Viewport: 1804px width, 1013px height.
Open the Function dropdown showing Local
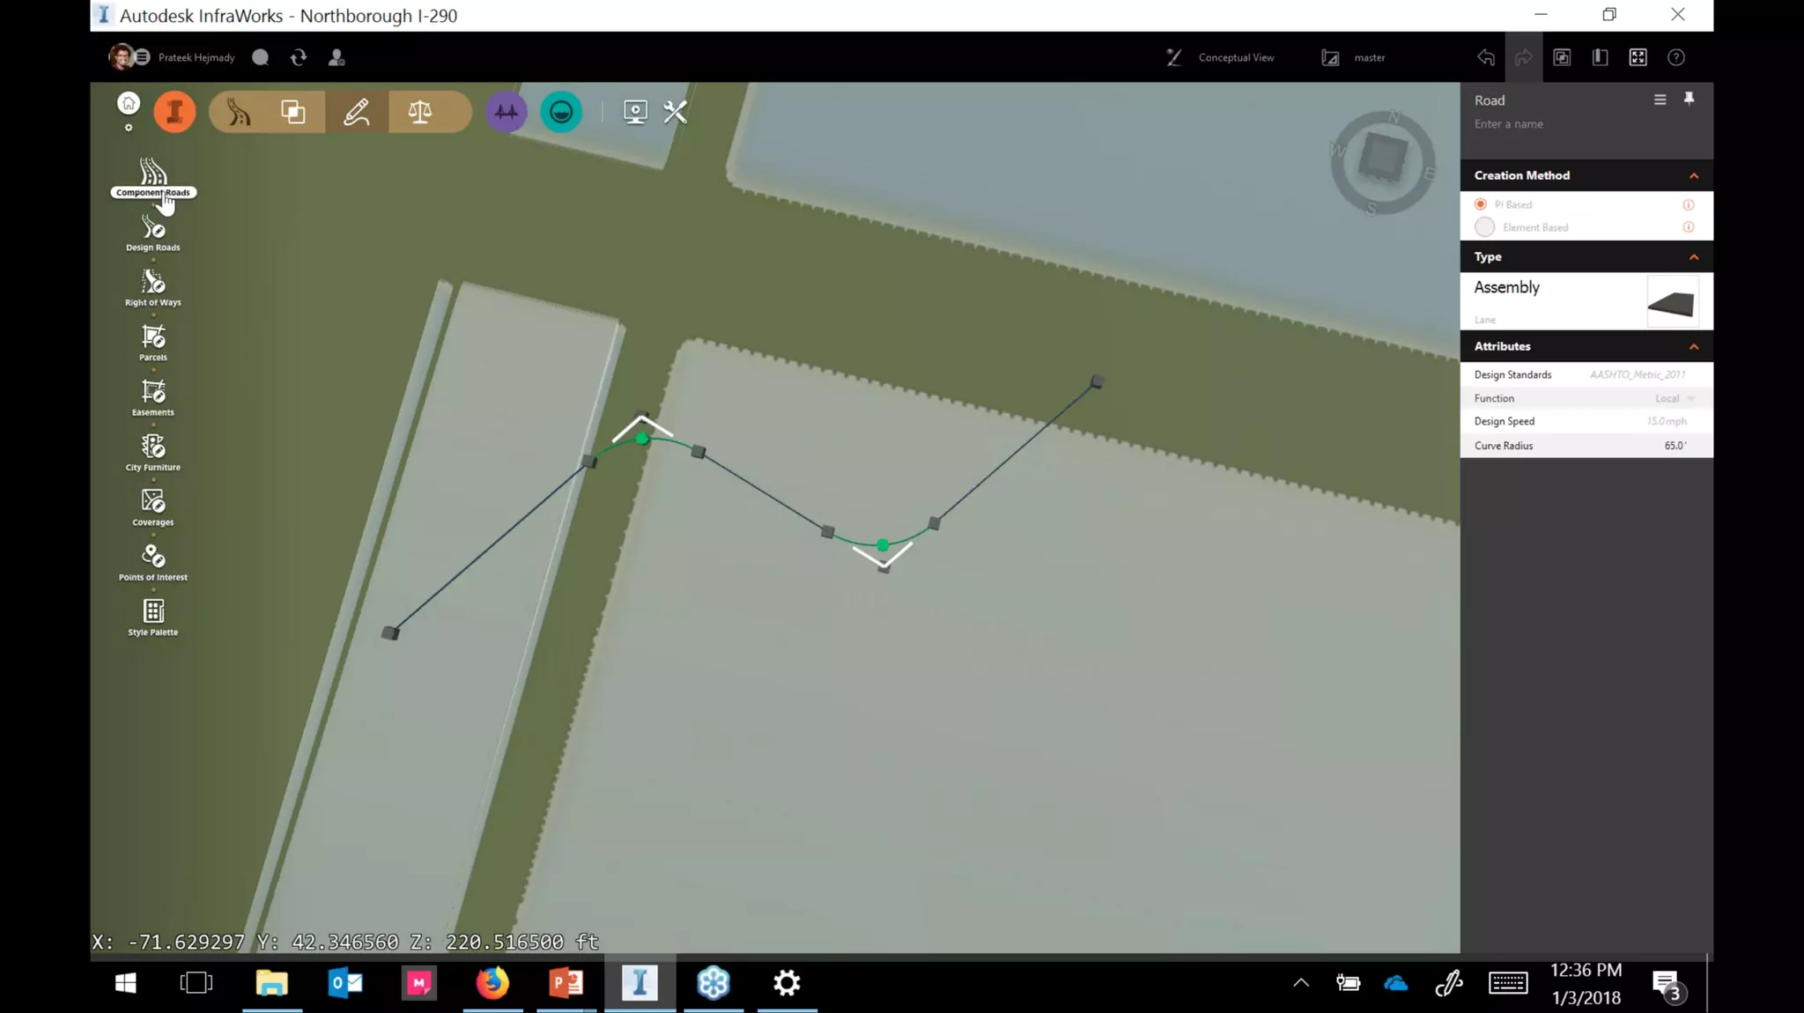(x=1675, y=398)
